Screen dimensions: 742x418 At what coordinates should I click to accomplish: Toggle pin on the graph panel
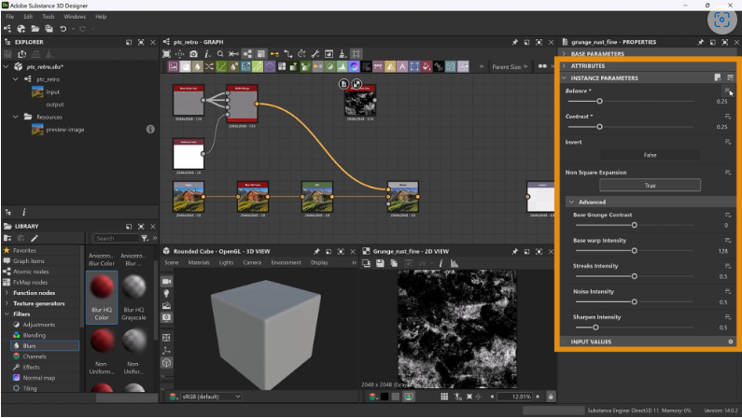click(515, 42)
